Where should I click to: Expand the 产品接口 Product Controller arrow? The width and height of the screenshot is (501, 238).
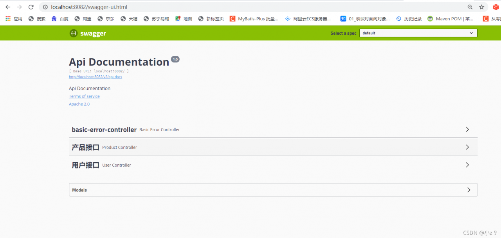point(467,147)
